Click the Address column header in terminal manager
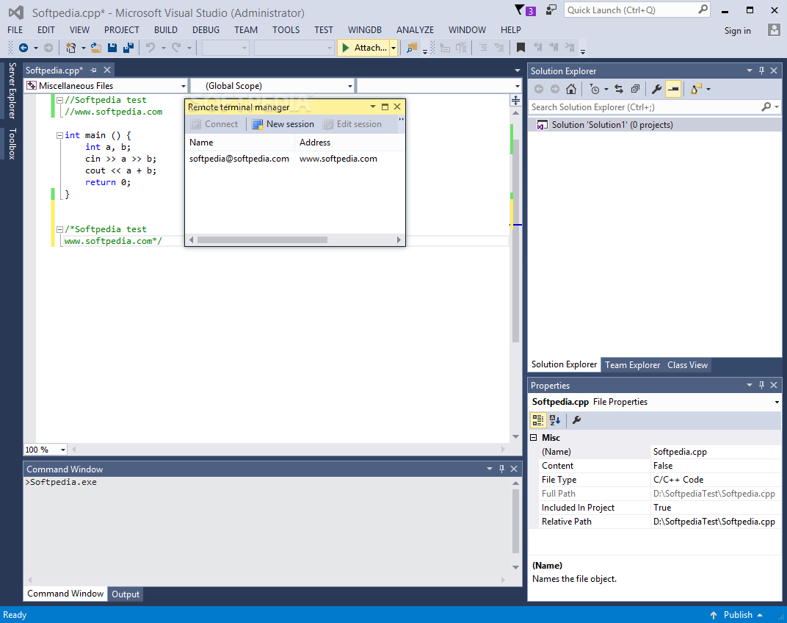The height and width of the screenshot is (623, 787). [349, 143]
